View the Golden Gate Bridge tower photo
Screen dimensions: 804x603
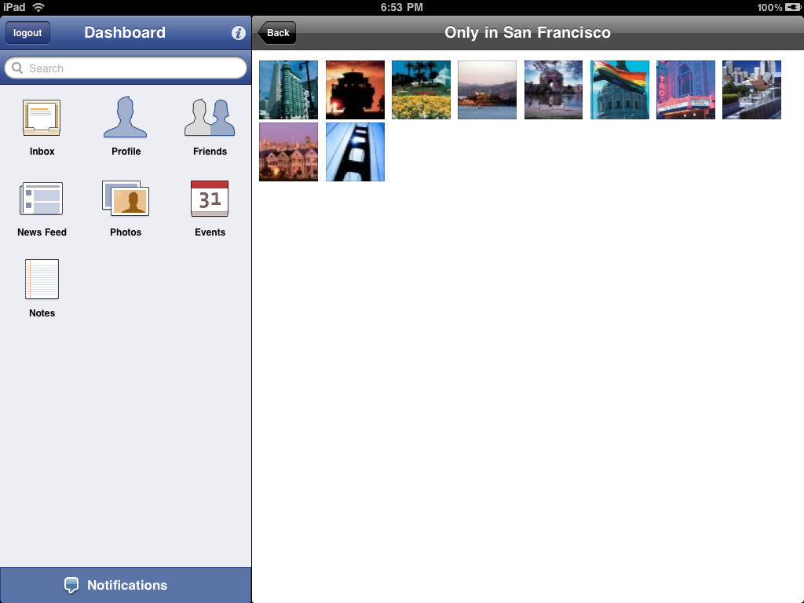(x=355, y=152)
